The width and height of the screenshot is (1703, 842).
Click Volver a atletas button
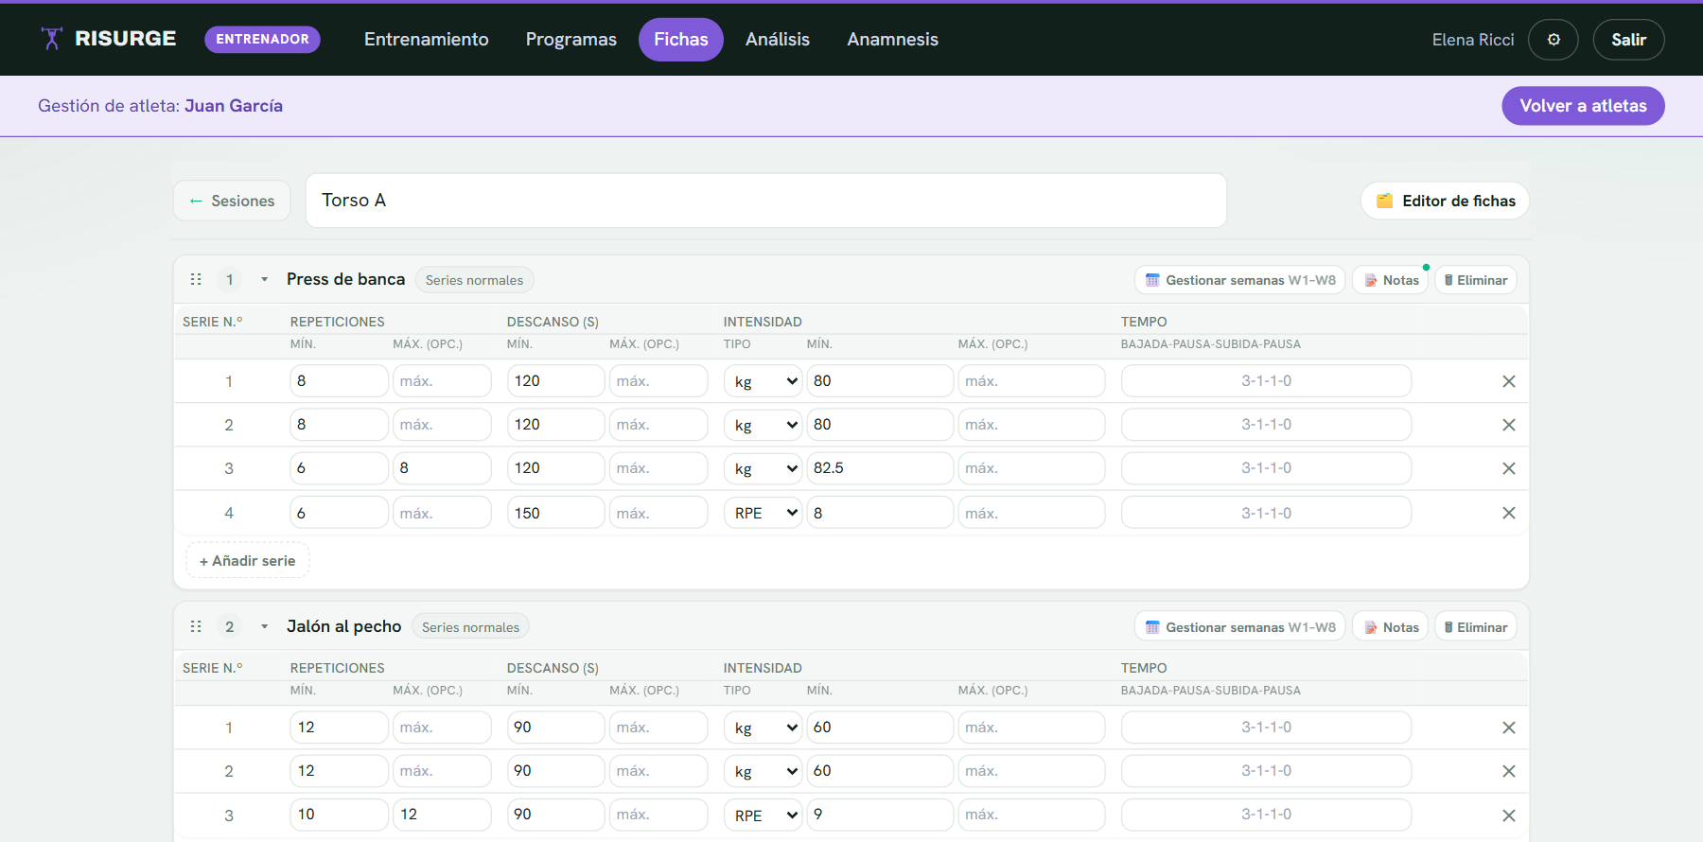(x=1583, y=106)
